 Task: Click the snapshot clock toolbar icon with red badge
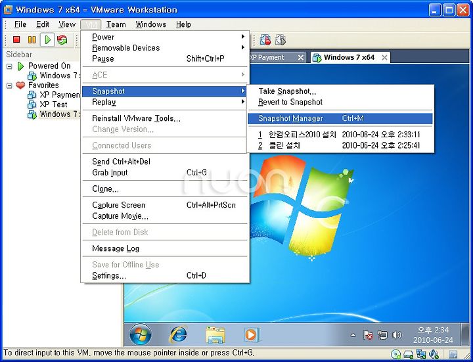click(x=265, y=39)
